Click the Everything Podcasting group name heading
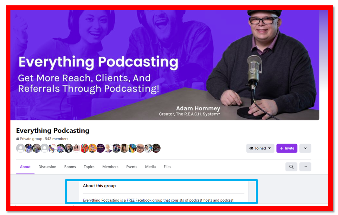Screen dimensions: 338x215 53,130
